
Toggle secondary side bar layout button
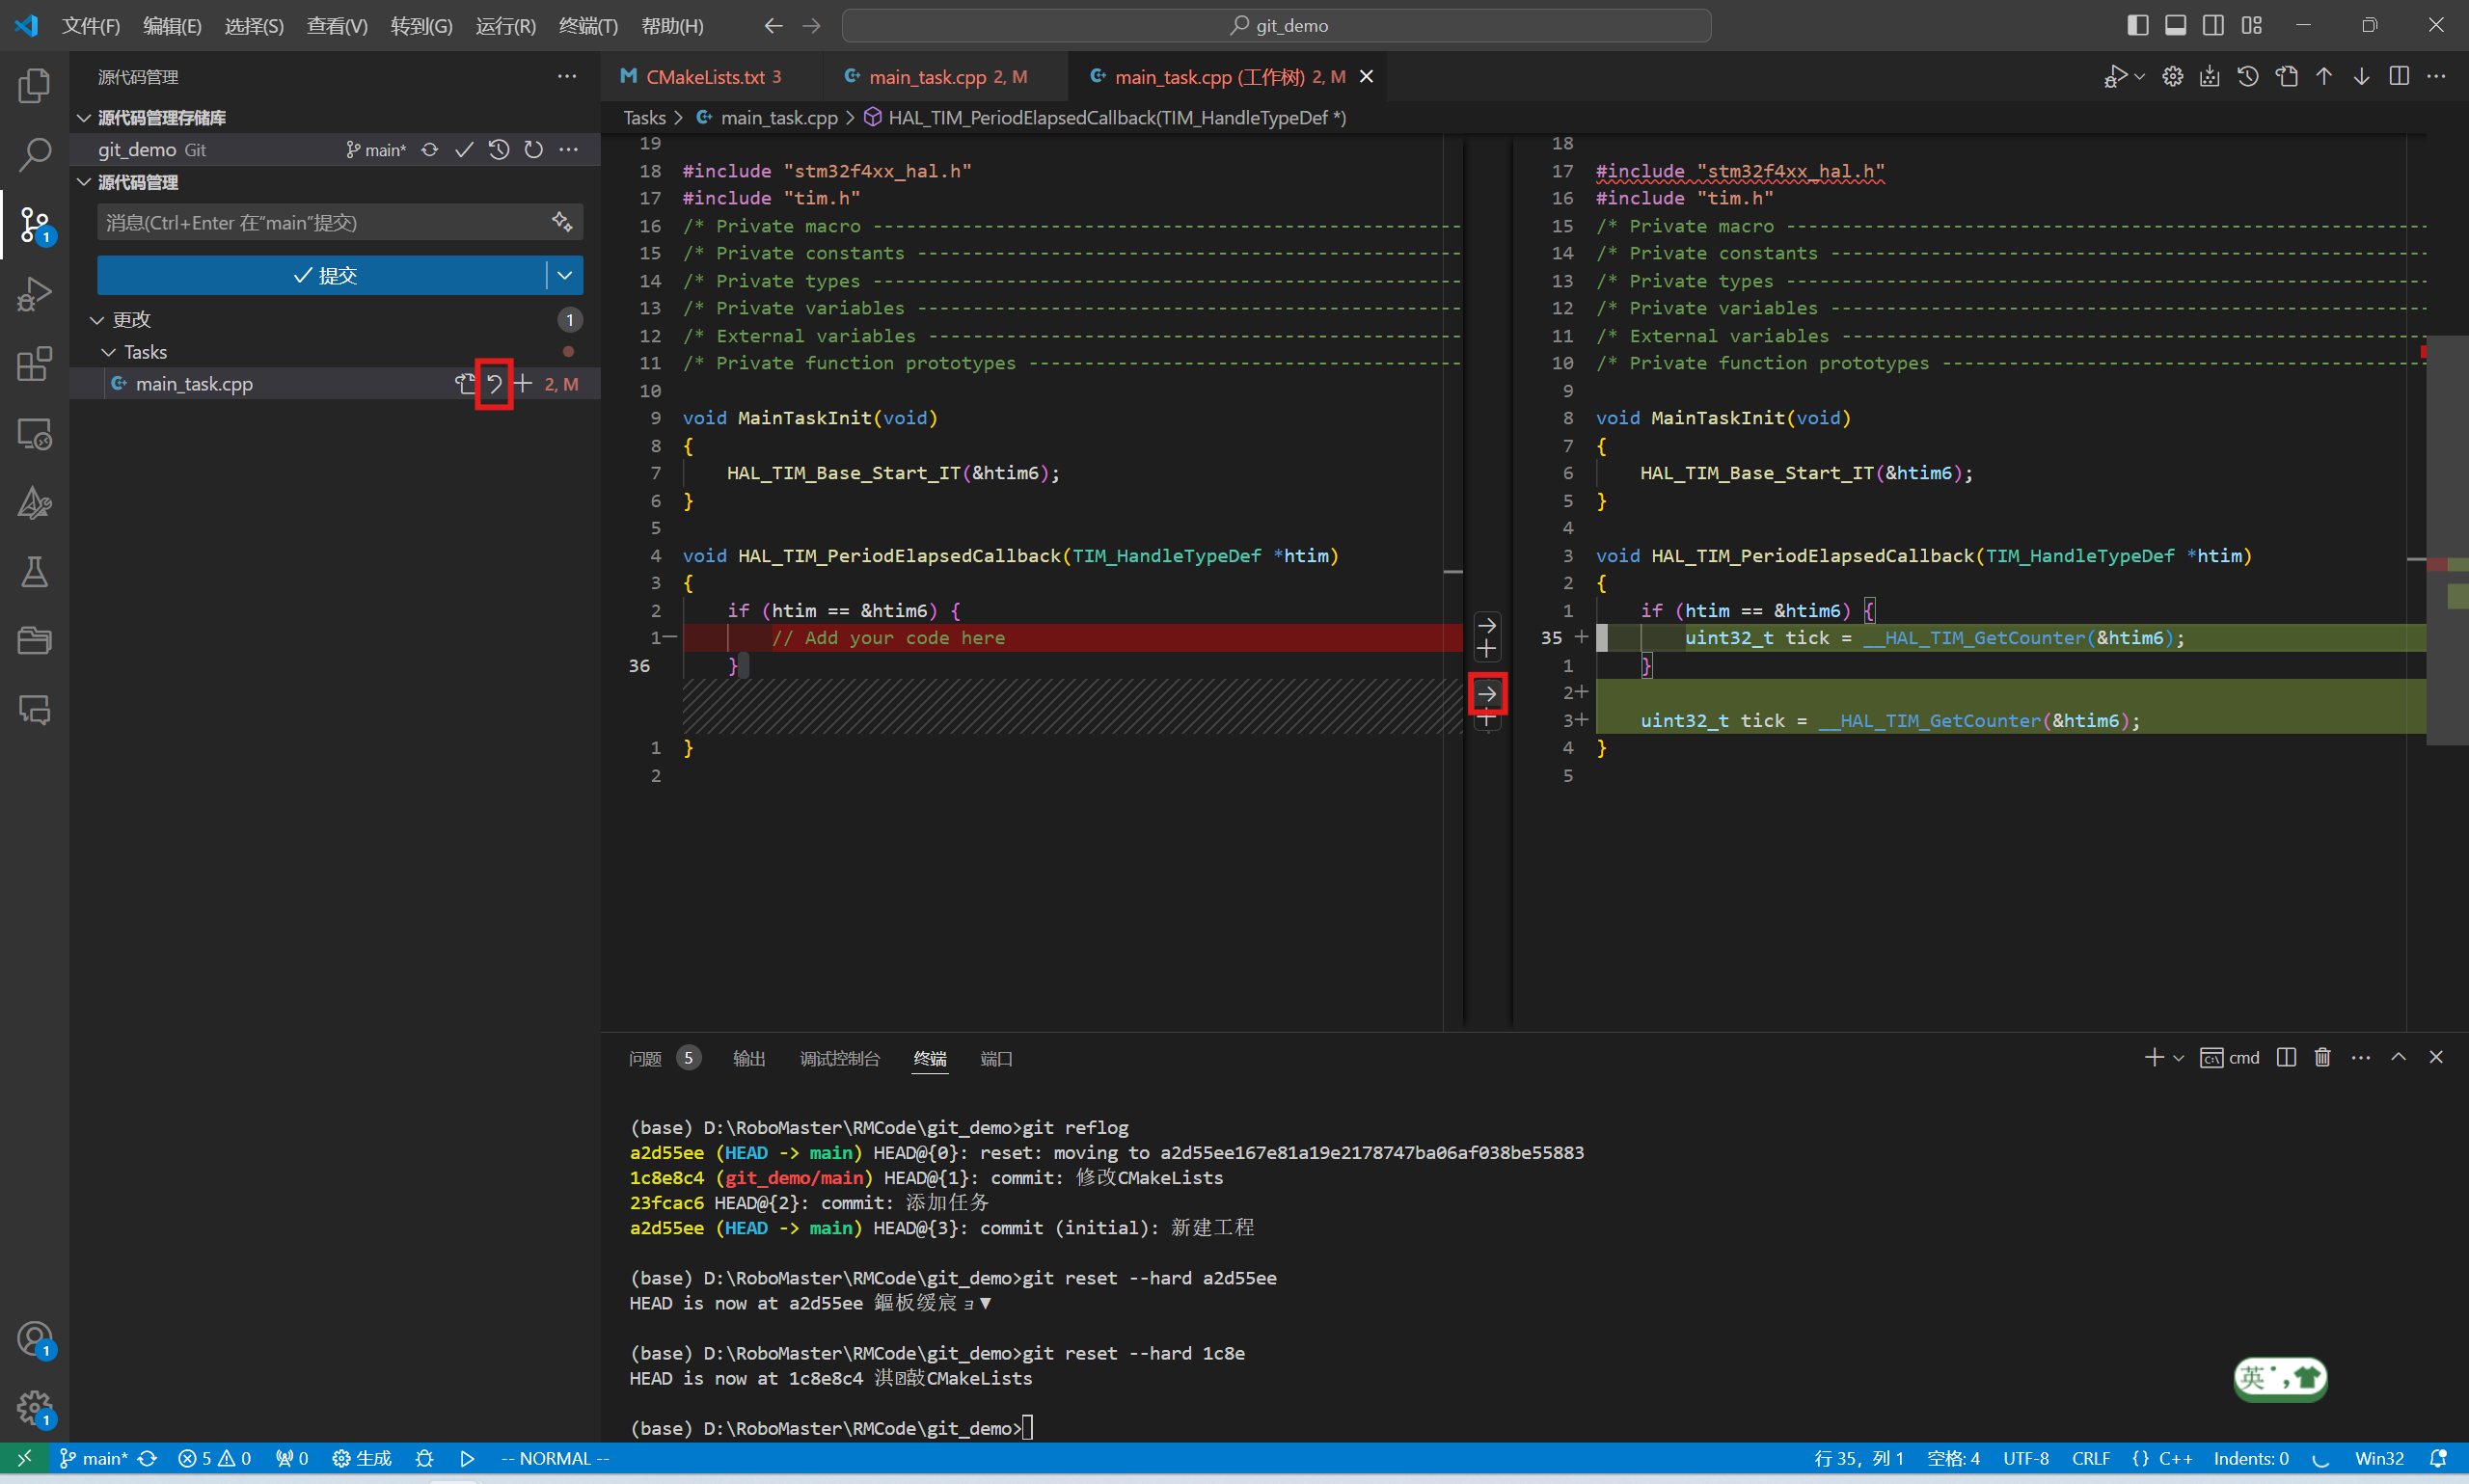(x=2213, y=25)
